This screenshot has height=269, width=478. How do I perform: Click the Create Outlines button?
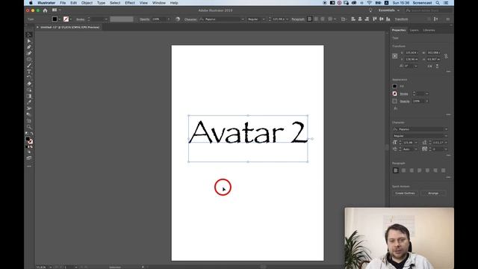405,194
